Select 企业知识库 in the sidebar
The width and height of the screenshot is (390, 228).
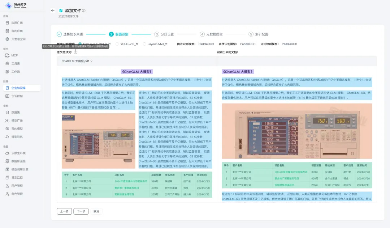click(x=18, y=88)
